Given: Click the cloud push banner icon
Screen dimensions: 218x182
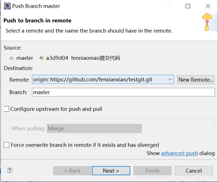Looking at the screenshot, I should click(207, 22).
